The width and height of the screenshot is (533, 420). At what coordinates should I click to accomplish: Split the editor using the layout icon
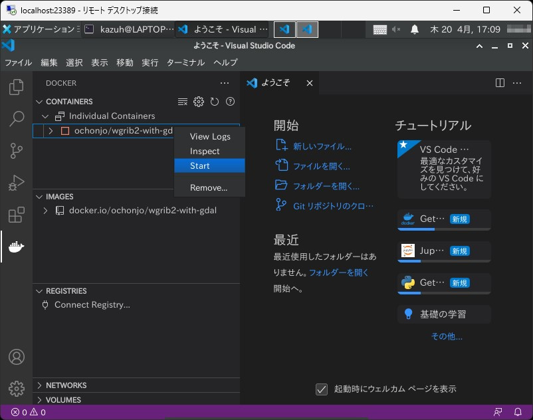[x=499, y=82]
